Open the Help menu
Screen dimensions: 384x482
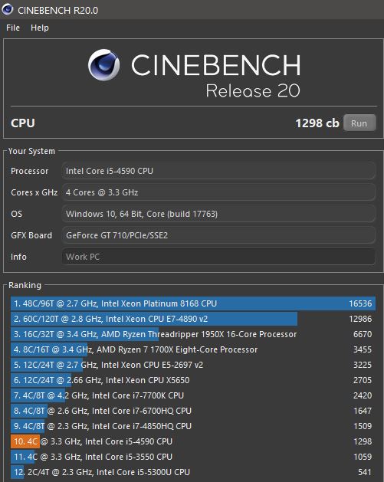[40, 28]
